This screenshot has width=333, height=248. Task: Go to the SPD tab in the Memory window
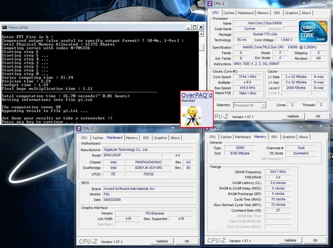pos(274,137)
